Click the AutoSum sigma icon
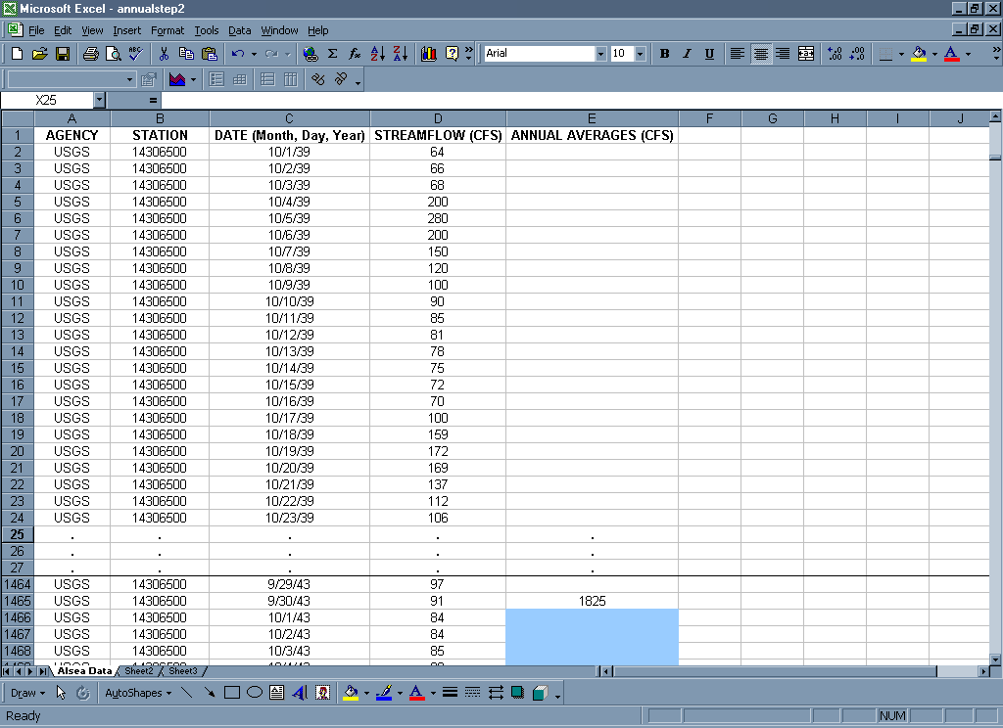 coord(332,54)
